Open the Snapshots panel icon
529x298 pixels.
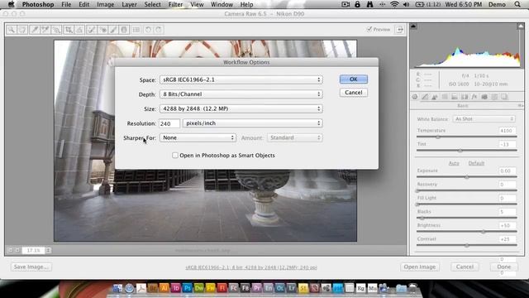pos(504,97)
